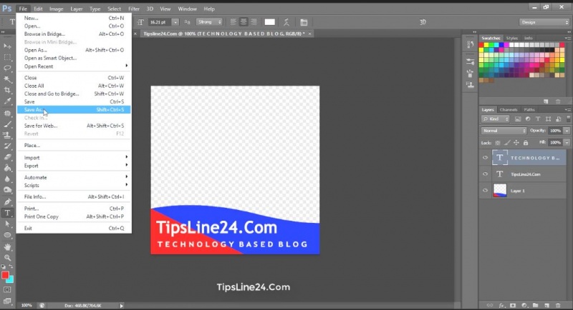The width and height of the screenshot is (573, 310).
Task: Open layer filter Kind dropdown
Action: [496, 119]
